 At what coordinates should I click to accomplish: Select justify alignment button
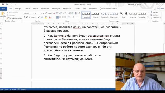(65, 17)
